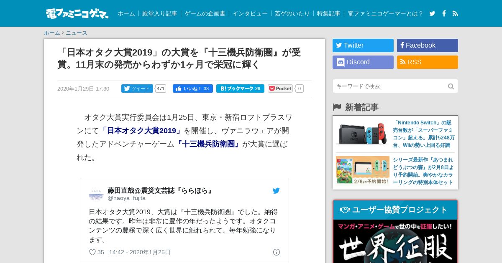Click the ツイート share button
502x263 pixels.
click(137, 89)
